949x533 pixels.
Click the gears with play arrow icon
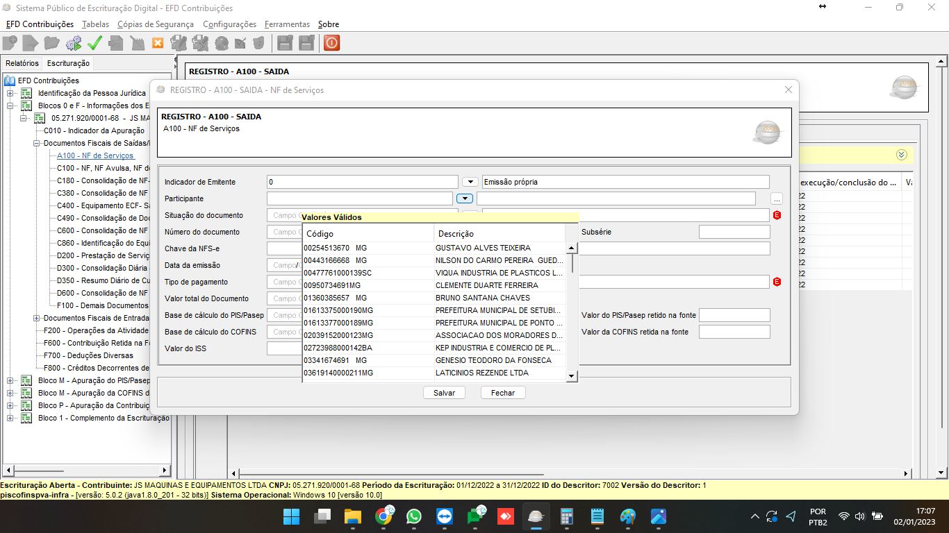click(x=73, y=43)
